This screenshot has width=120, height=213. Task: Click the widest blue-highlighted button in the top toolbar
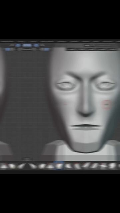[x=27, y=45]
